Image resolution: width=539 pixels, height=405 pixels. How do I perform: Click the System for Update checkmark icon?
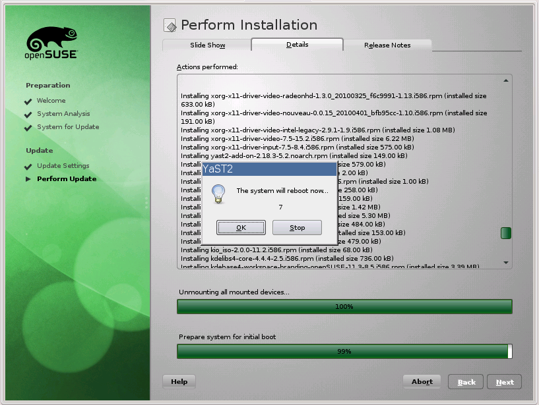(28, 128)
